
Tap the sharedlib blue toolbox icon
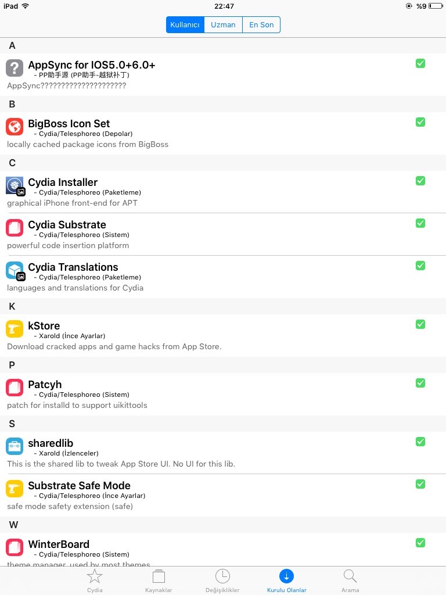point(15,446)
